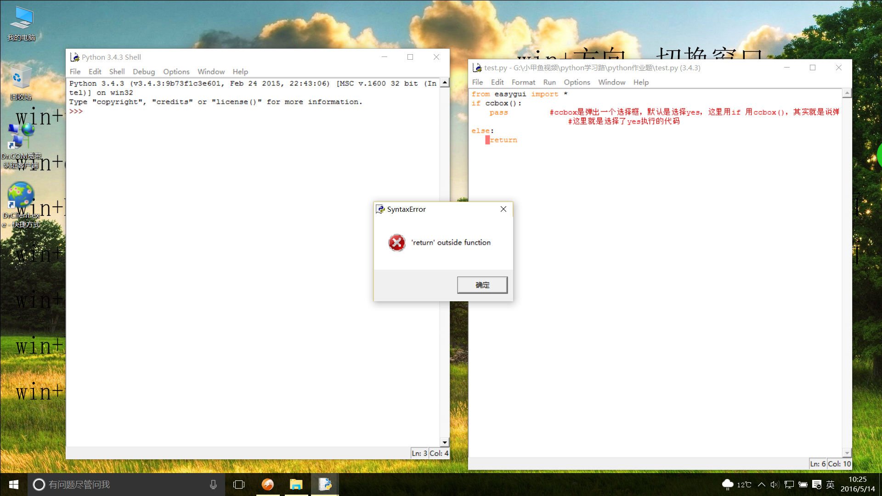Click the editor scrollbar up arrow

[847, 93]
